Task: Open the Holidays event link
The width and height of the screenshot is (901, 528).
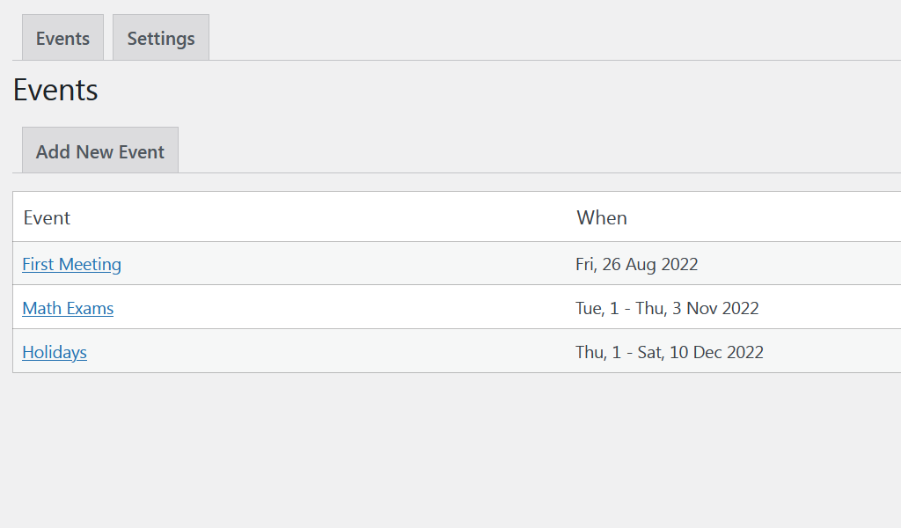Action: coord(55,352)
